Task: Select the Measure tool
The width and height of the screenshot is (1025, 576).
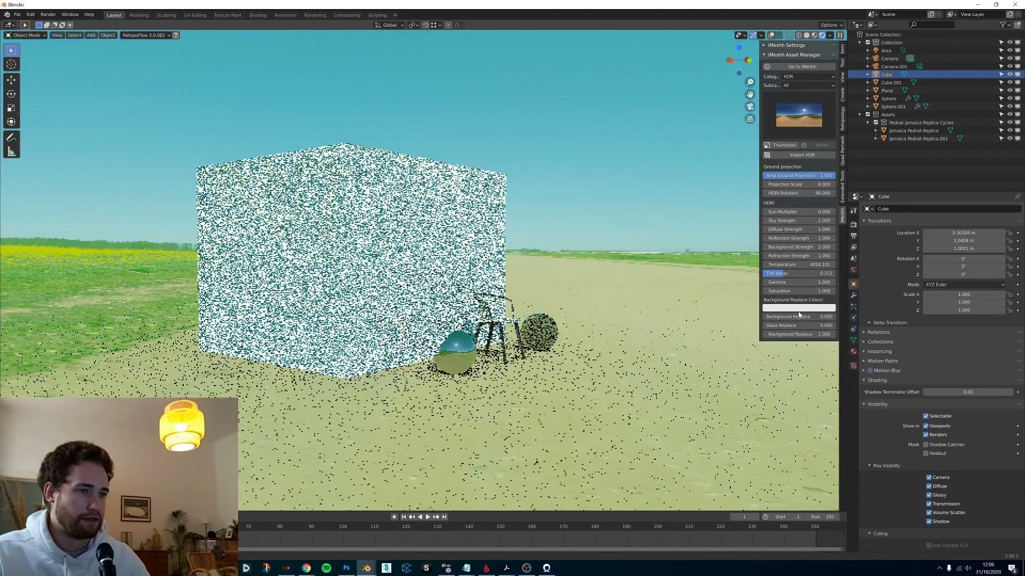Action: 11,152
